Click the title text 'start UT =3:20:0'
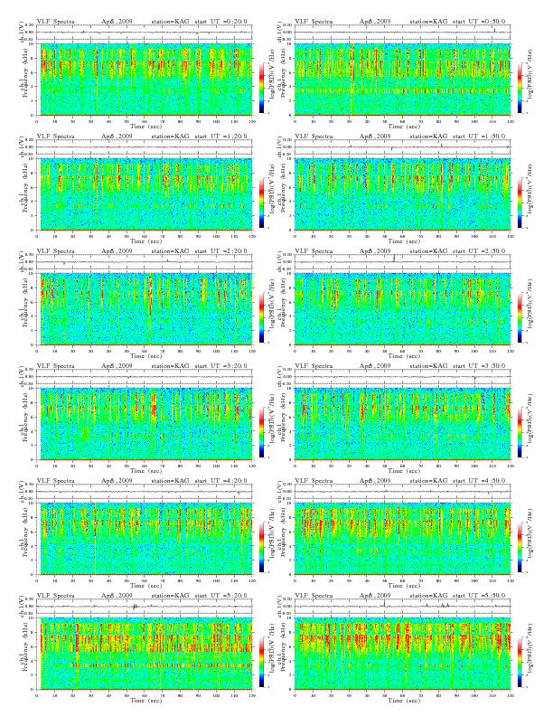The height and width of the screenshot is (716, 553). pyautogui.click(x=220, y=366)
